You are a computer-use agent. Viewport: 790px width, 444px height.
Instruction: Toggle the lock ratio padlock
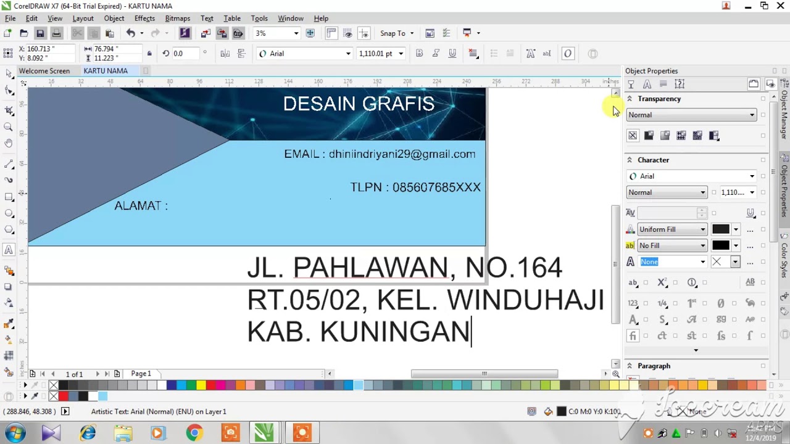[149, 54]
